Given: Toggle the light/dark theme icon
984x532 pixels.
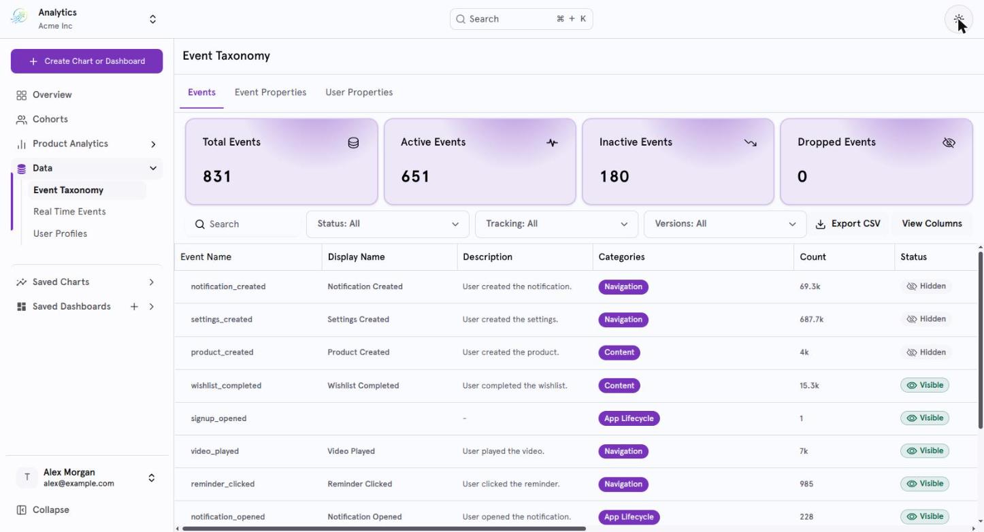Looking at the screenshot, I should [959, 19].
